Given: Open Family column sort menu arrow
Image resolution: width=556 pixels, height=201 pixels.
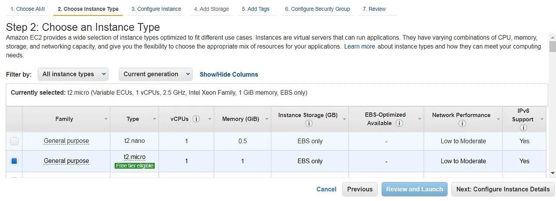Looking at the screenshot, I should [106, 119].
